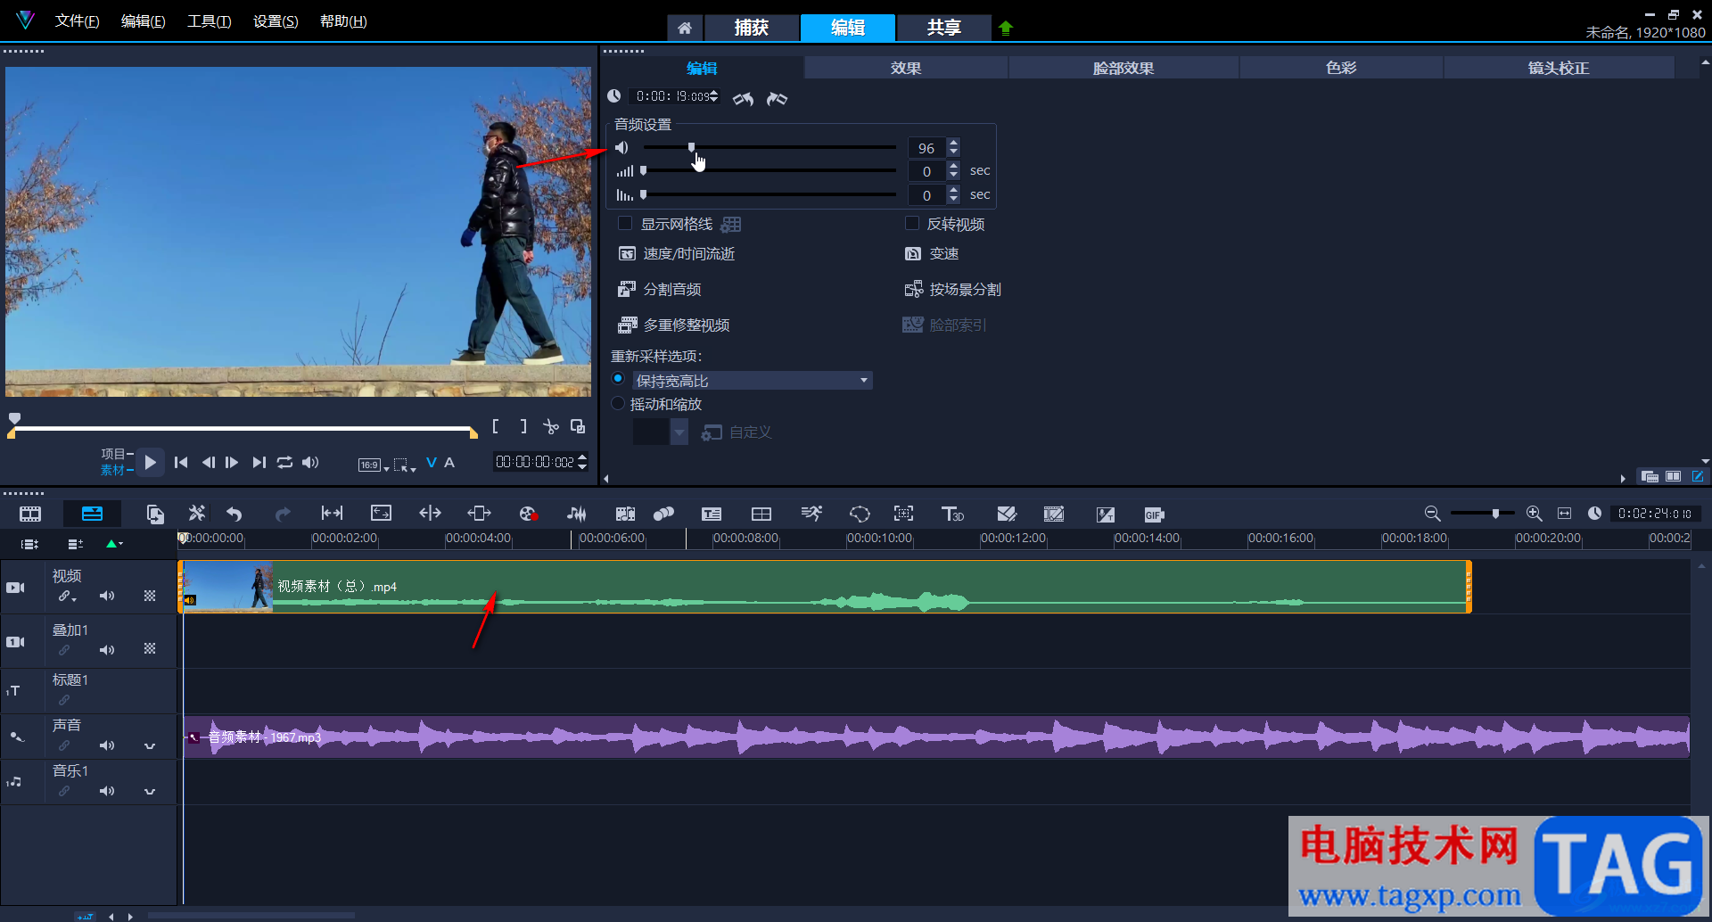Image resolution: width=1712 pixels, height=922 pixels.
Task: Enable the reverse video checkbox
Action: coord(911,223)
